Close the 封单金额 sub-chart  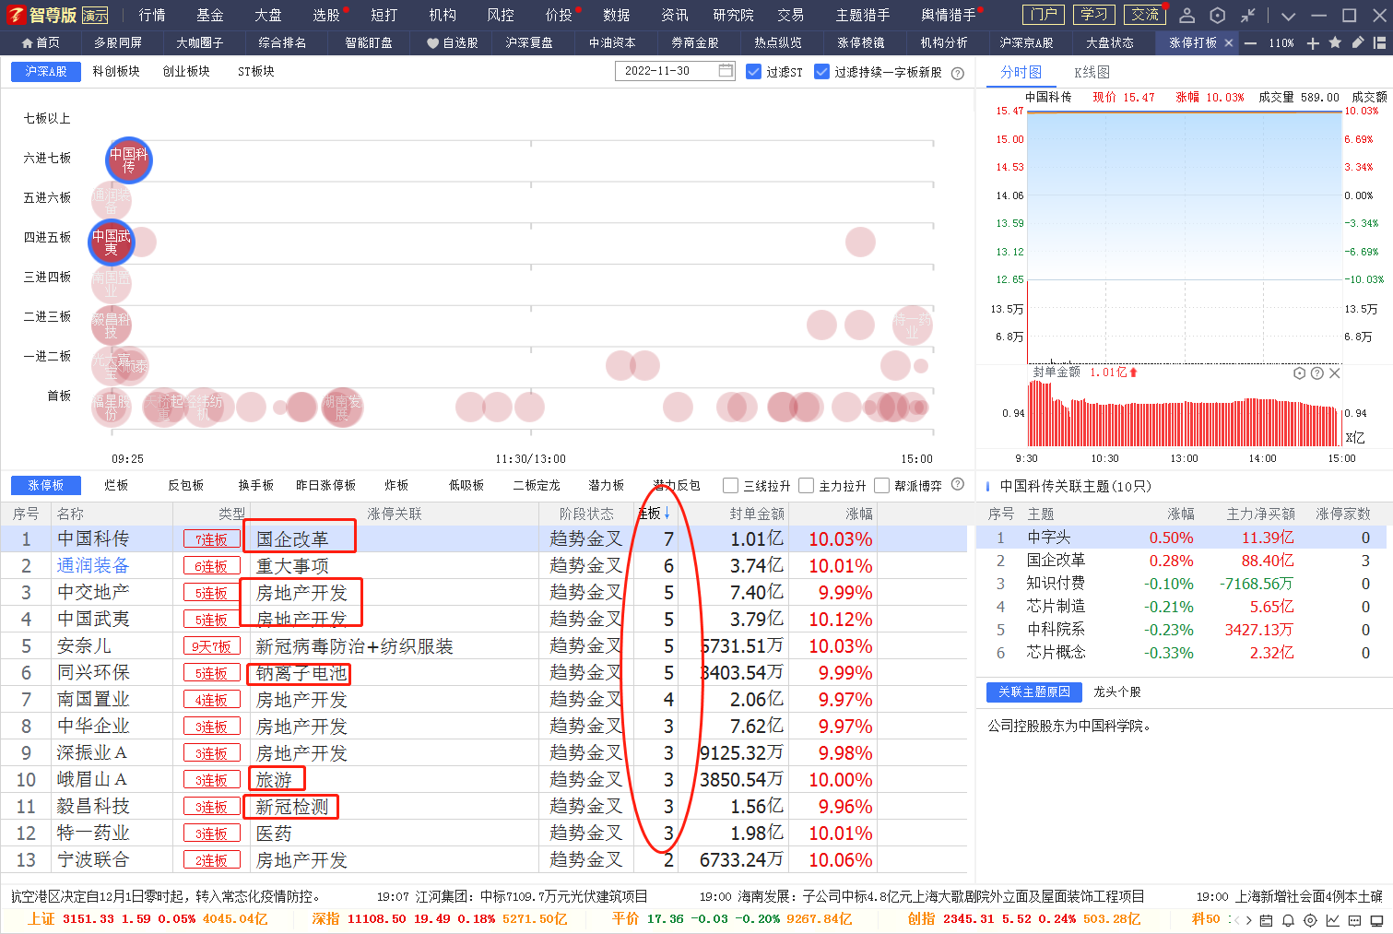pyautogui.click(x=1335, y=373)
